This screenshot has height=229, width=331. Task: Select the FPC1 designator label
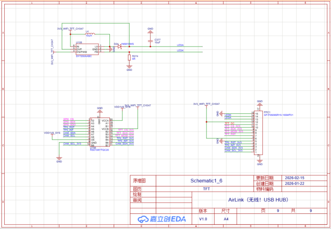tap(267, 113)
